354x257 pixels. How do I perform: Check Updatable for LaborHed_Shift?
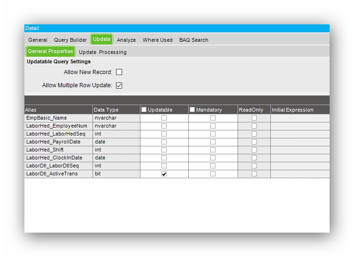pyautogui.click(x=164, y=150)
